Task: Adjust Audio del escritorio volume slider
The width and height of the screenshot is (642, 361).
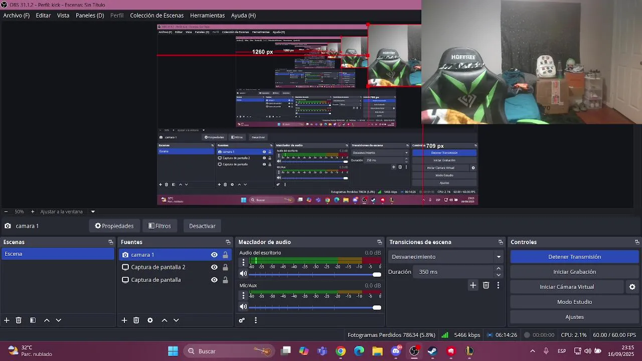Action: (x=315, y=274)
